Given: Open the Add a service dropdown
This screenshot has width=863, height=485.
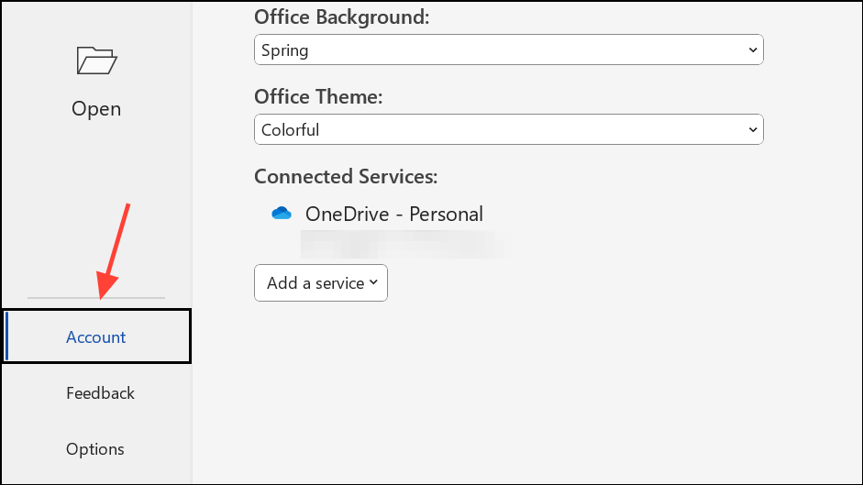Looking at the screenshot, I should coord(320,283).
